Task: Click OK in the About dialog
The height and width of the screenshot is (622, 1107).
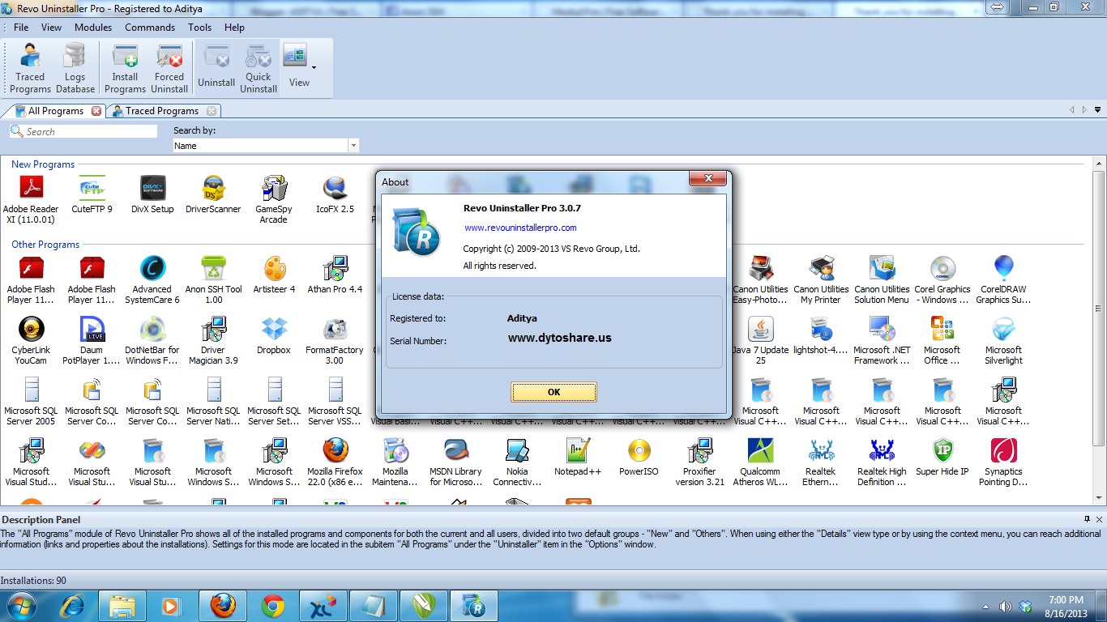Action: pos(553,392)
